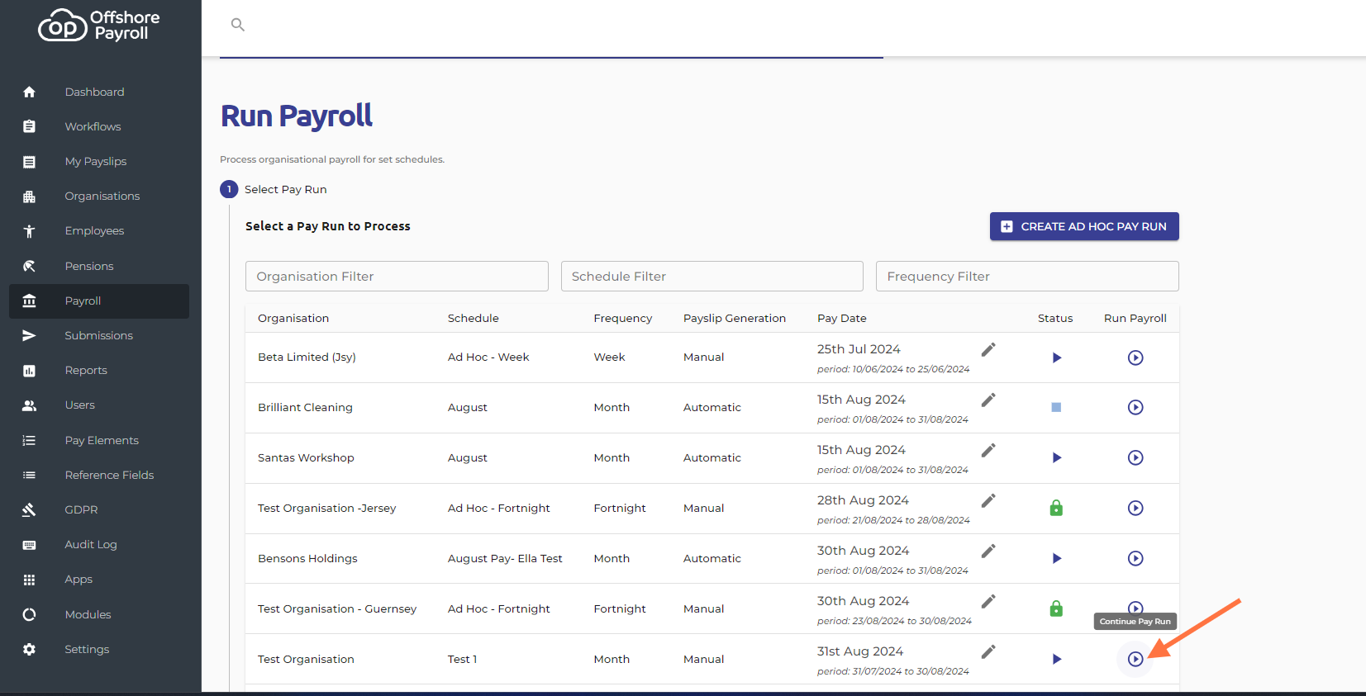Navigate to Organisations
This screenshot has width=1366, height=696.
(x=99, y=196)
